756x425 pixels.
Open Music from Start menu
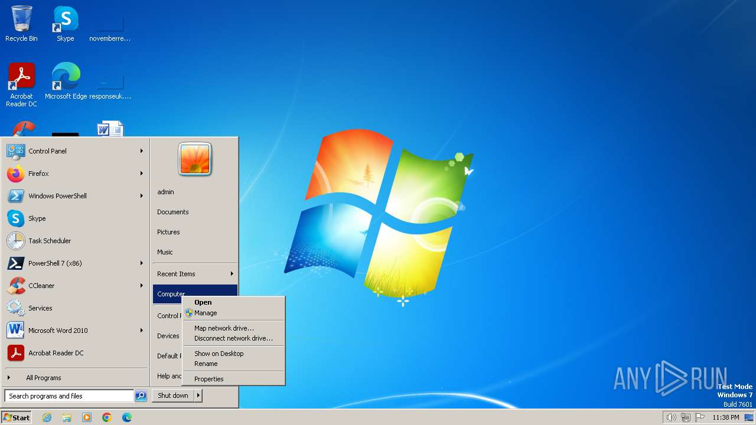pos(195,252)
